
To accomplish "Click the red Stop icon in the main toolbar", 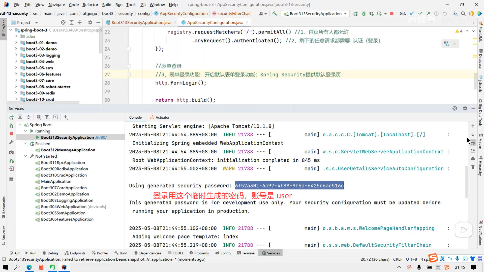I will (x=391, y=14).
